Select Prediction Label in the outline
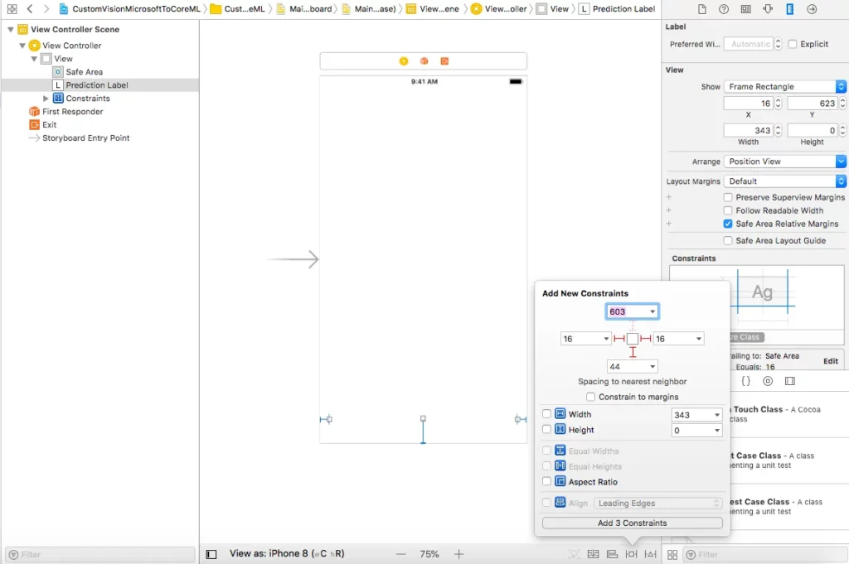 97,85
